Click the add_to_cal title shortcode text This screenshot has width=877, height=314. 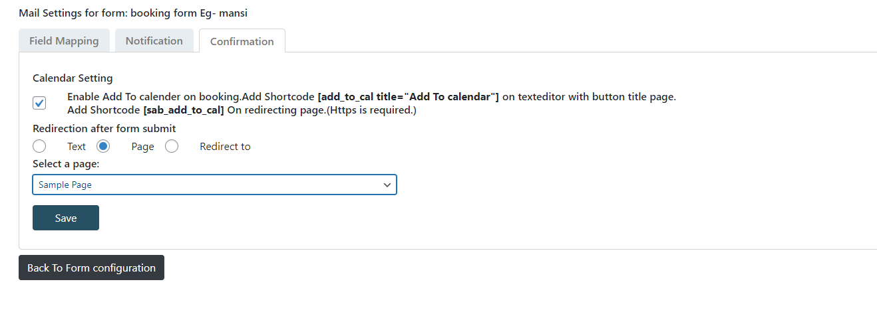[408, 97]
